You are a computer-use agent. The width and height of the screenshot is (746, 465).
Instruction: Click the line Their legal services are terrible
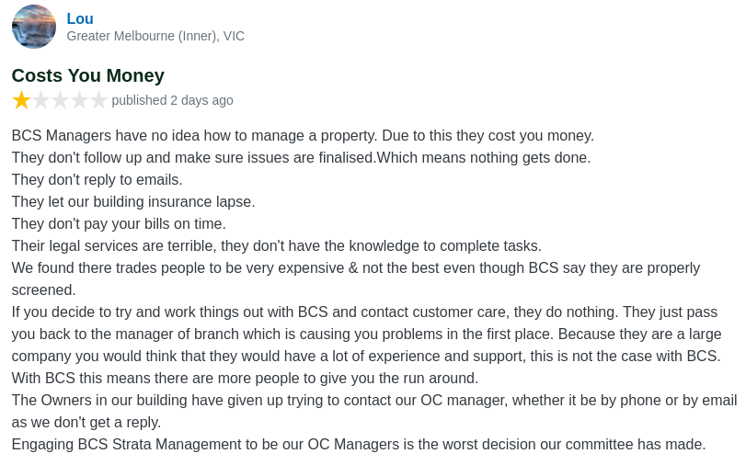(277, 245)
